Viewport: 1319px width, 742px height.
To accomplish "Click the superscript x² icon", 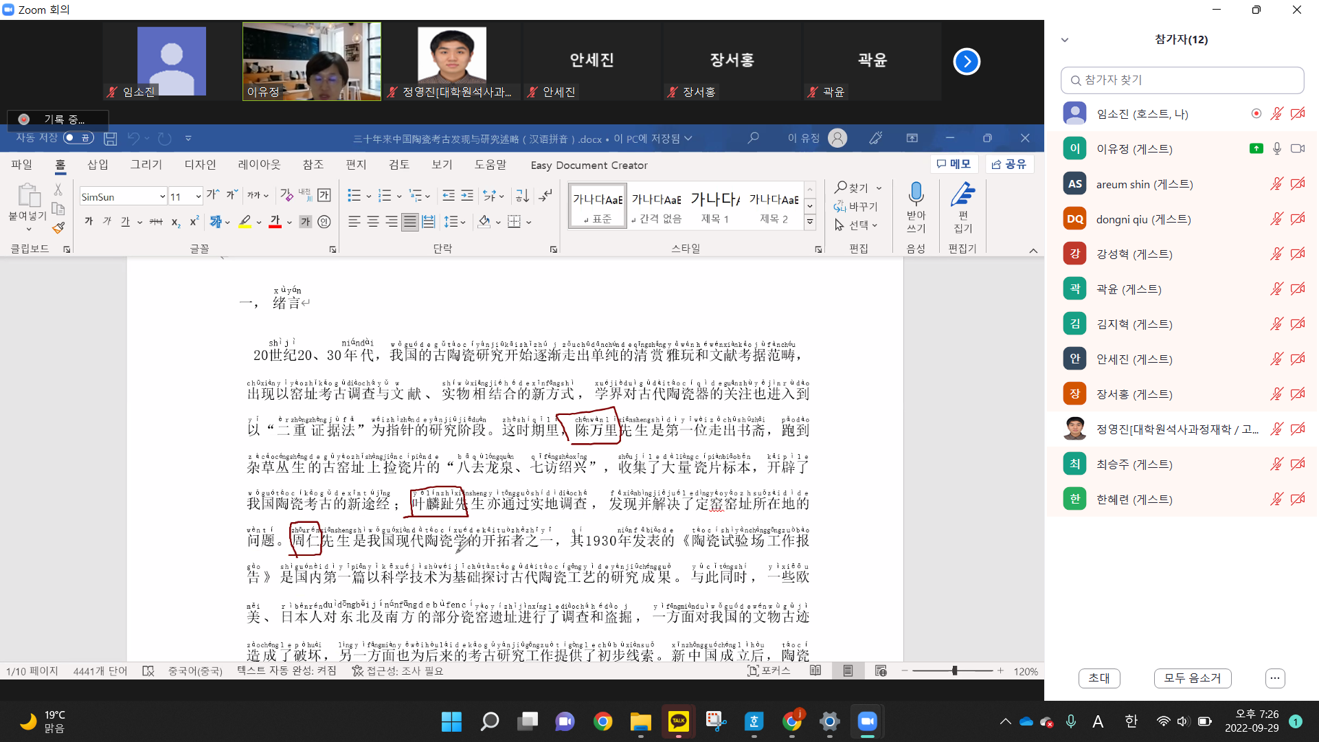I will 194,221.
